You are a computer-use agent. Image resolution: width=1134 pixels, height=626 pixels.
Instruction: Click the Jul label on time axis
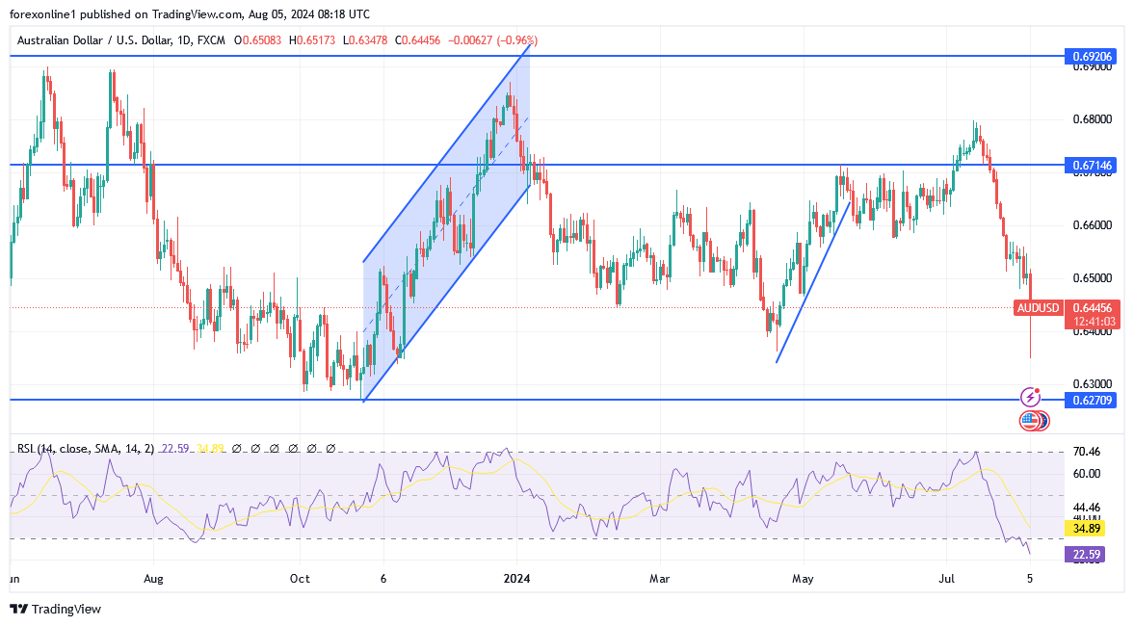coord(946,579)
